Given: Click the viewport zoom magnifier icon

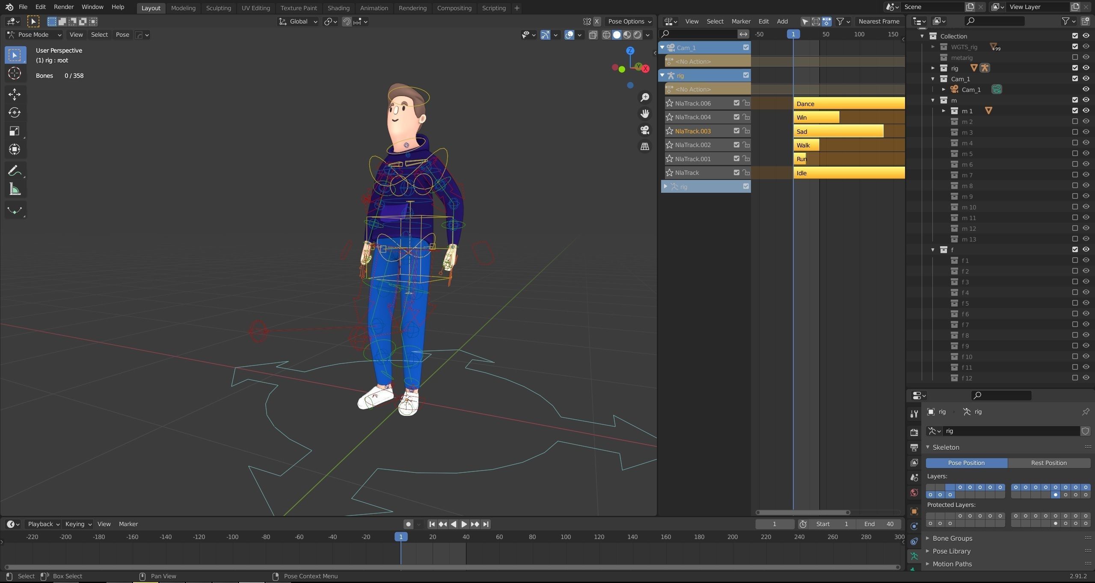Looking at the screenshot, I should click(644, 97).
